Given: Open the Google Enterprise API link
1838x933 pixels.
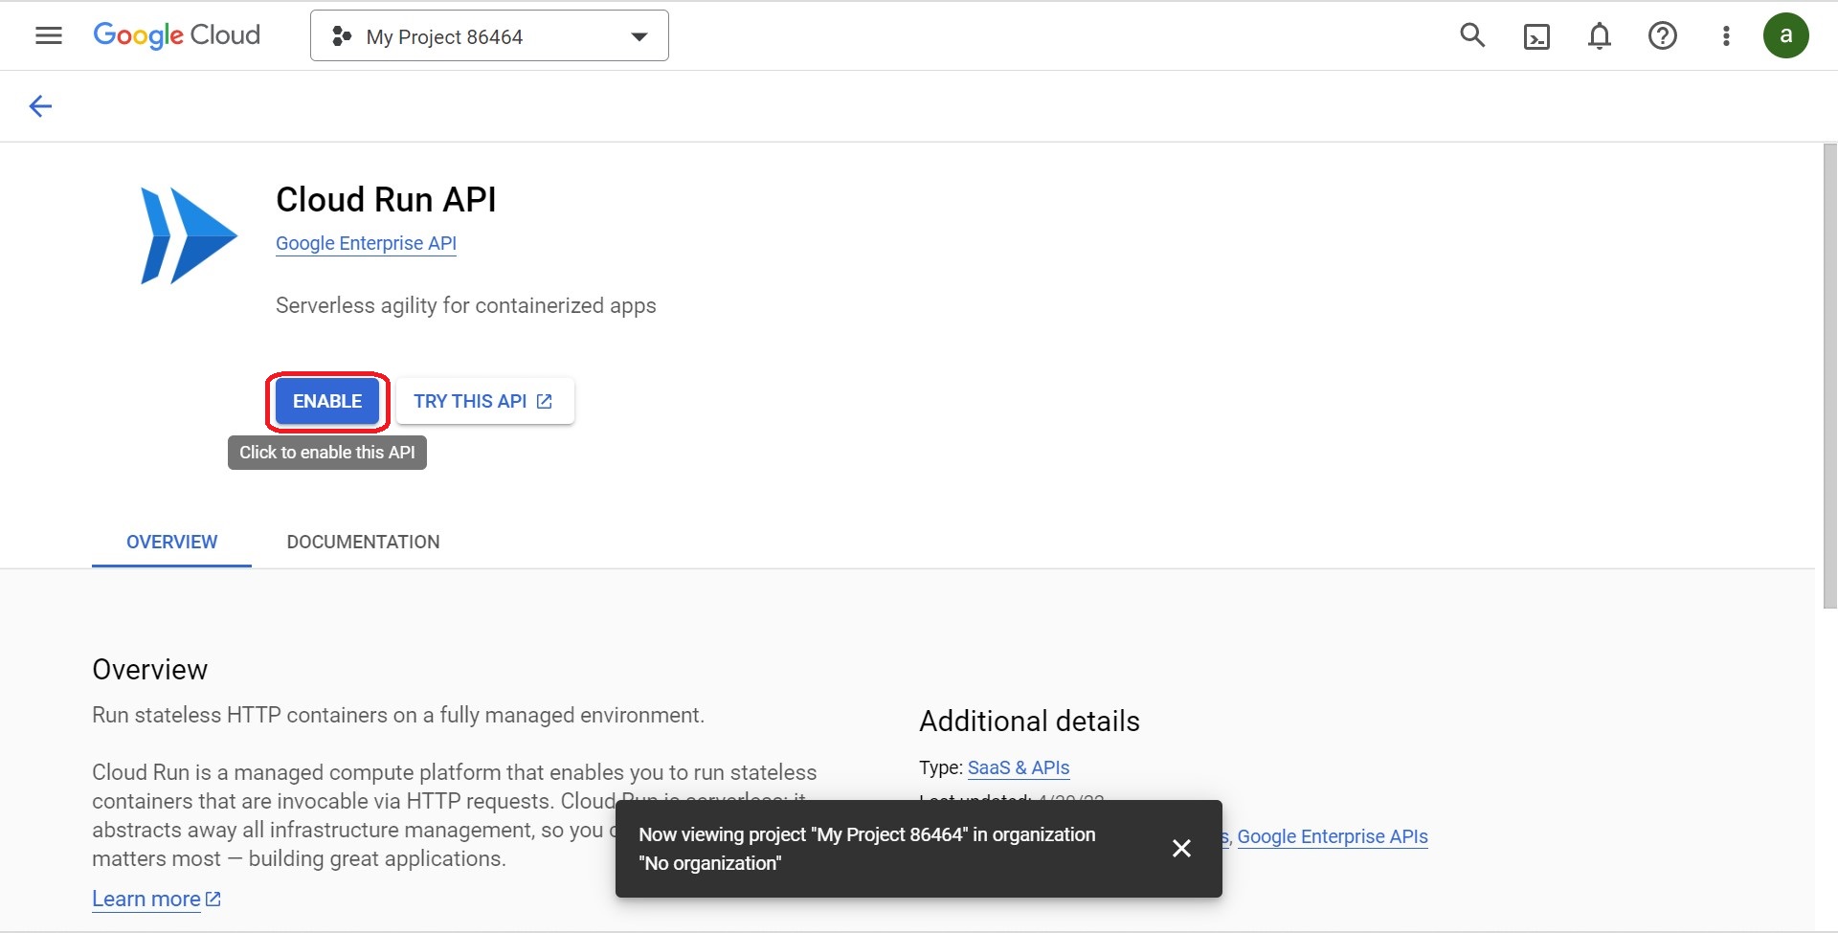Looking at the screenshot, I should [366, 243].
